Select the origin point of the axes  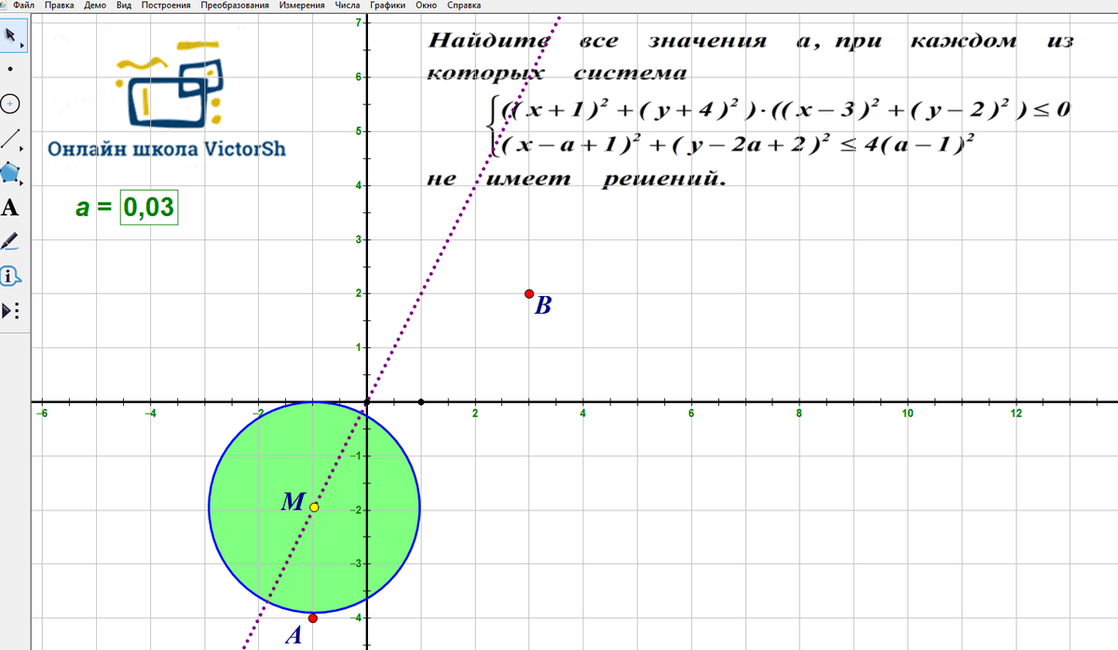[368, 402]
